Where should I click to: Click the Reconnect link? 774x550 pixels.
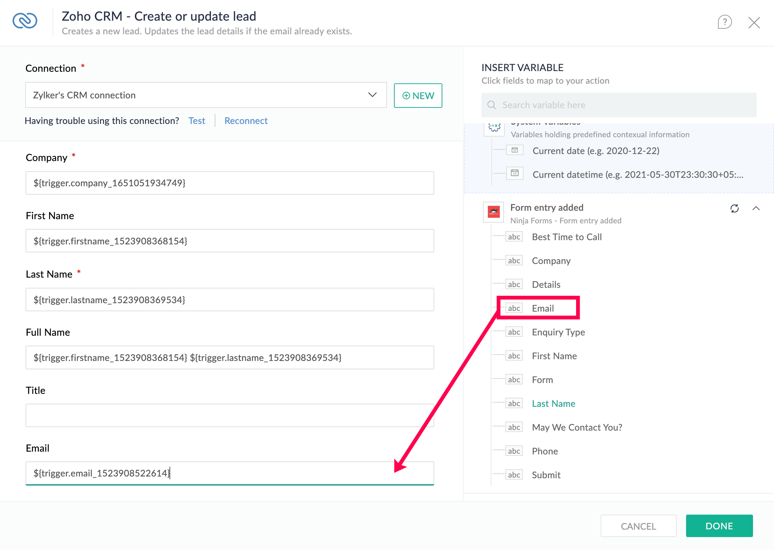pos(246,121)
